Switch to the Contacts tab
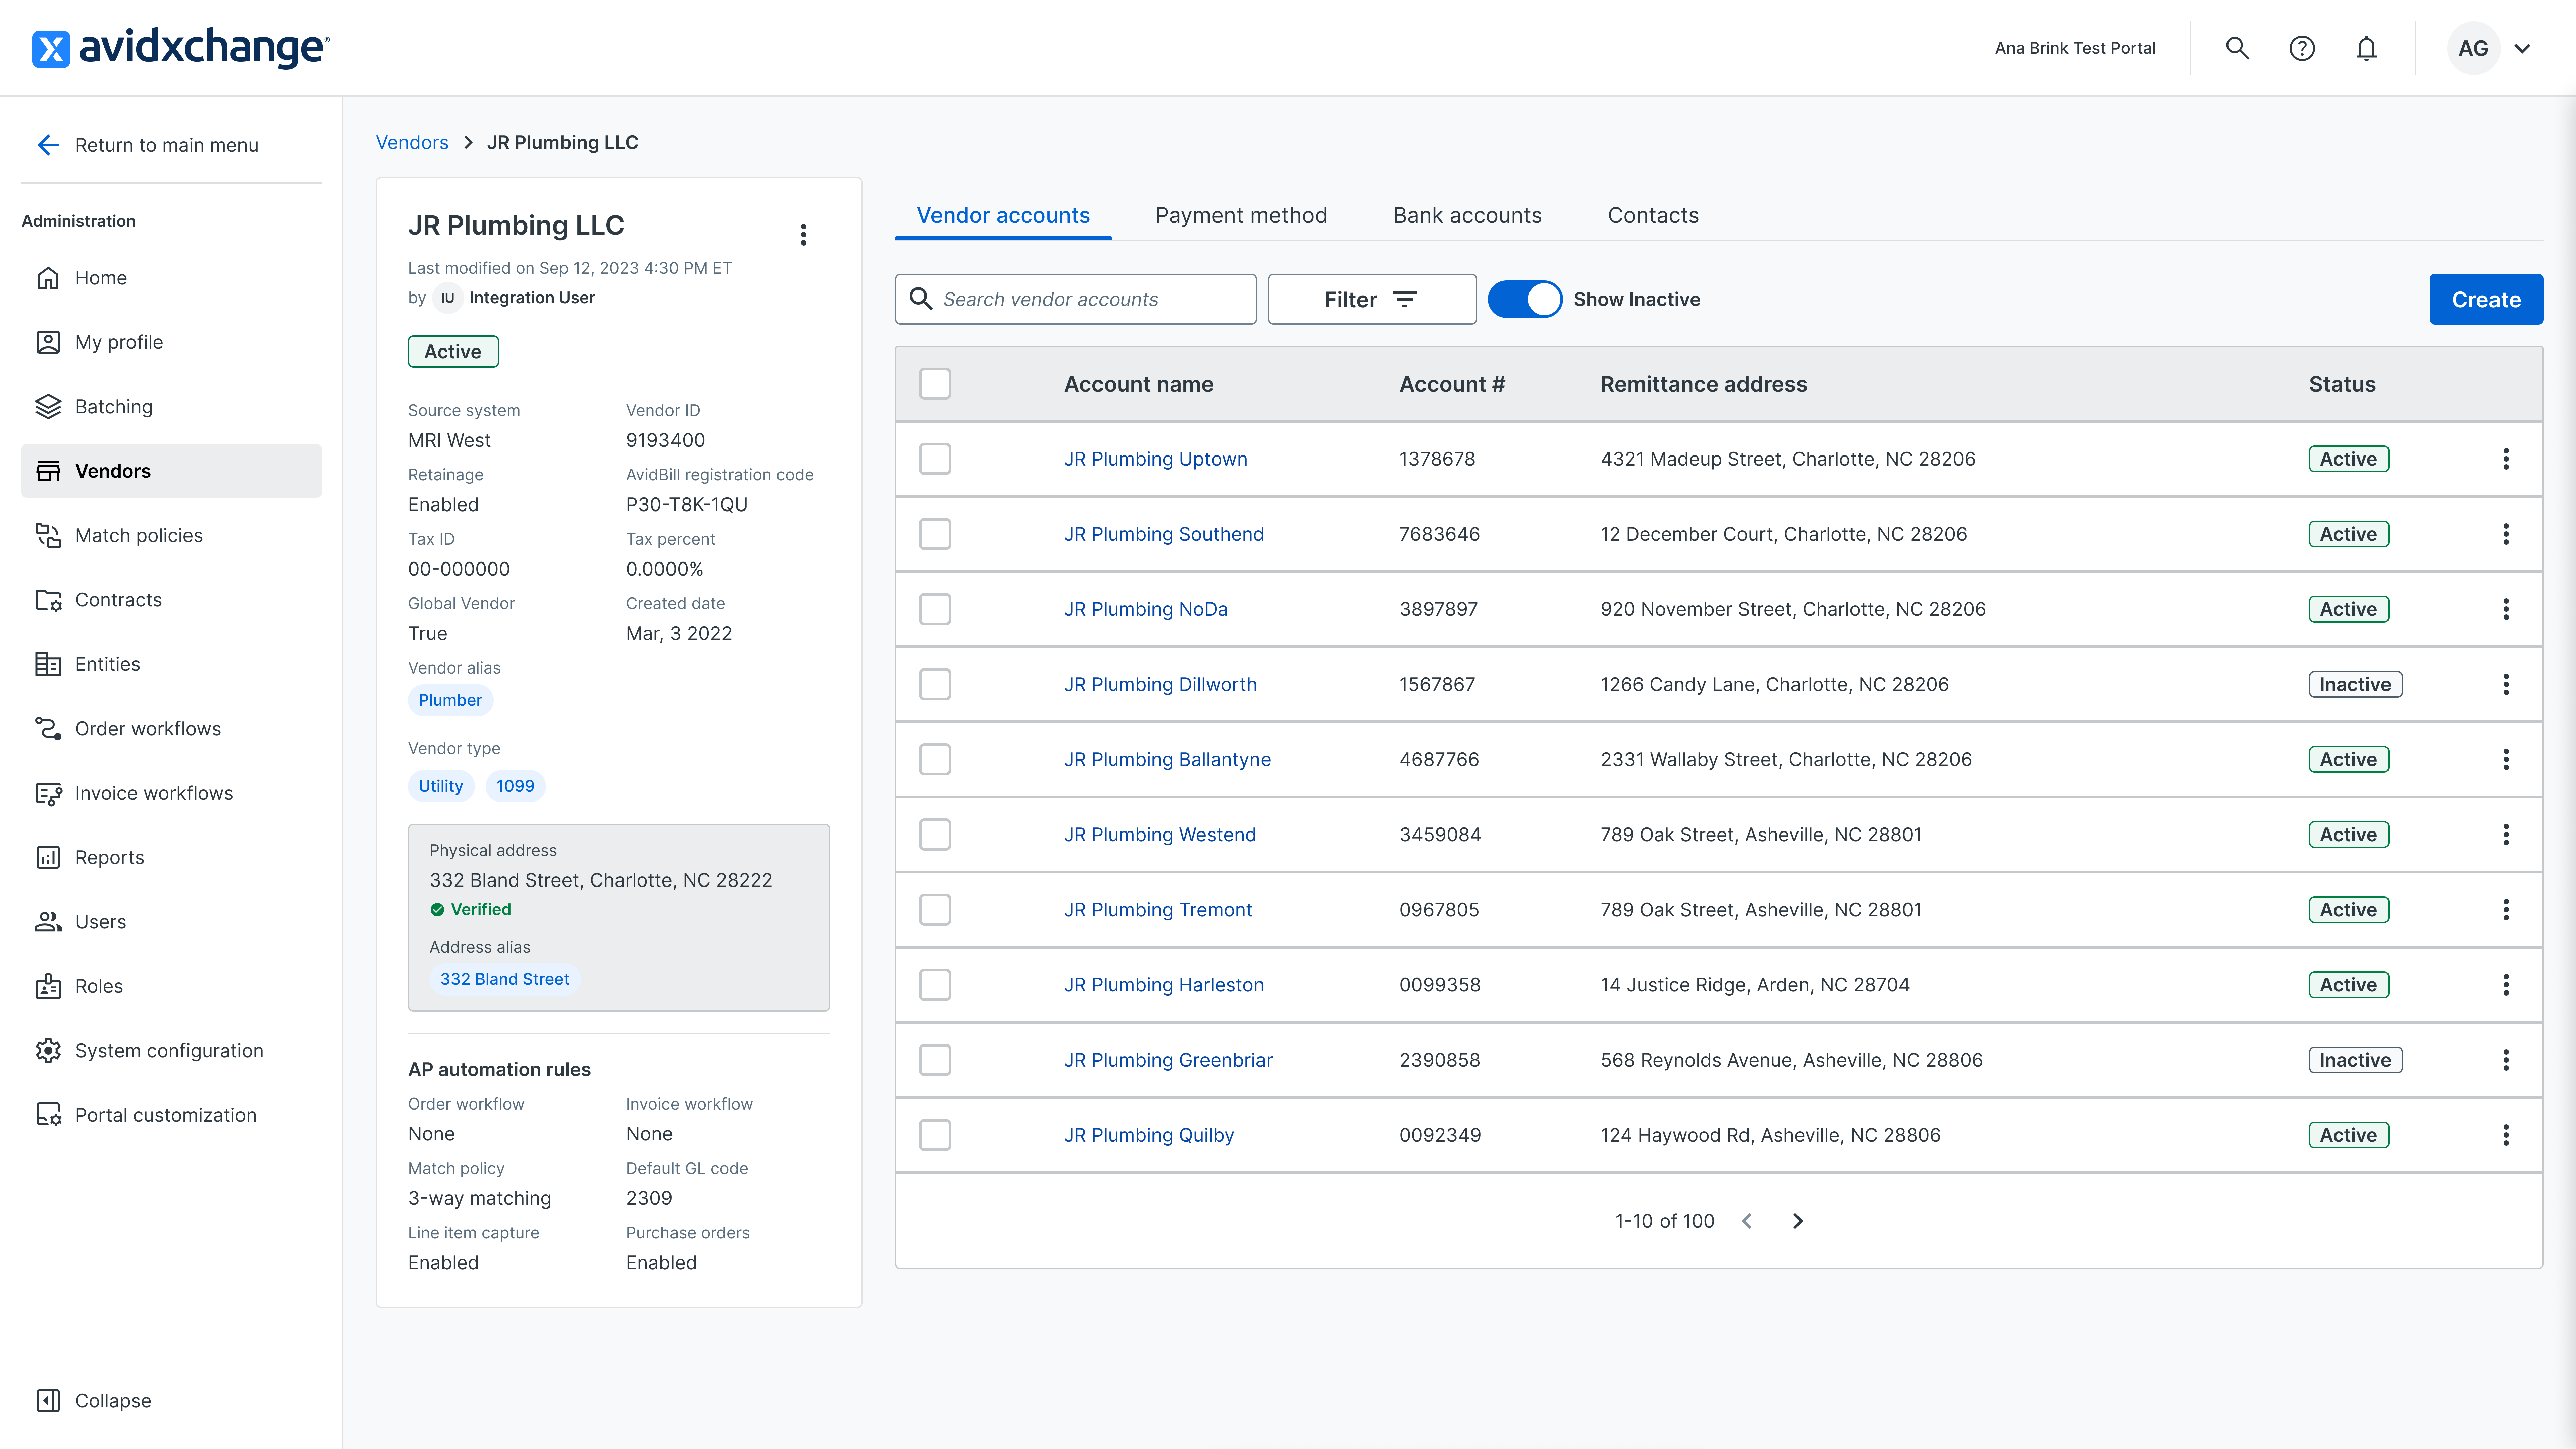 point(1653,216)
